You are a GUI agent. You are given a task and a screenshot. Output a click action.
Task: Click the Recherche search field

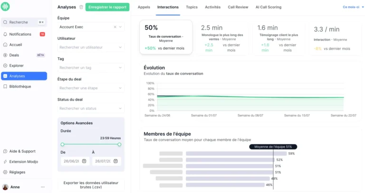pos(24,22)
